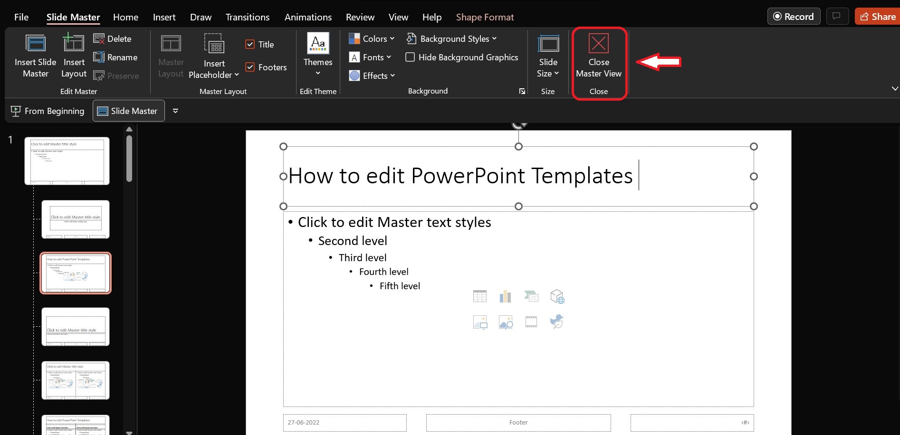Click the Insert Table placeholder icon
This screenshot has width=900, height=435.
(480, 296)
